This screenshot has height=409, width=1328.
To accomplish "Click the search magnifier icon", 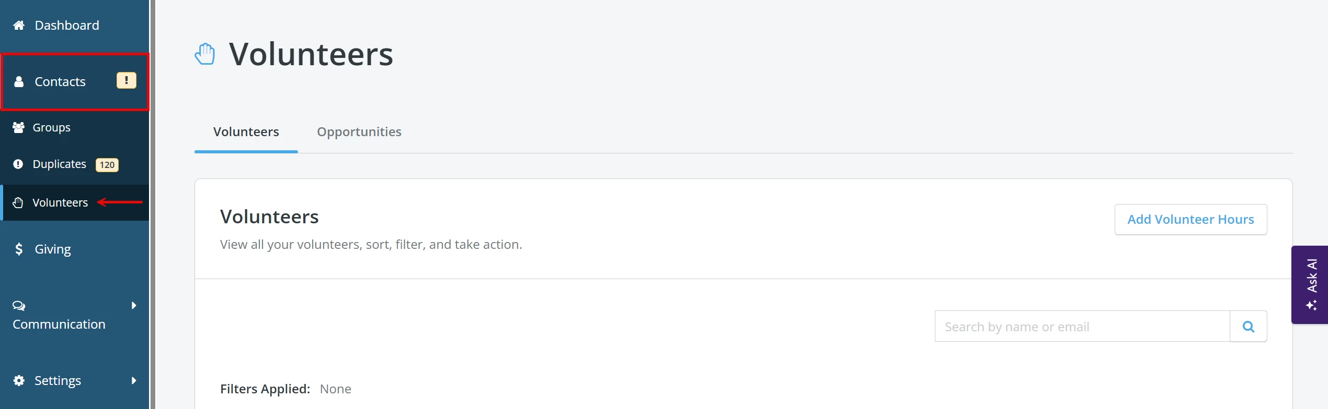I will click(x=1249, y=326).
